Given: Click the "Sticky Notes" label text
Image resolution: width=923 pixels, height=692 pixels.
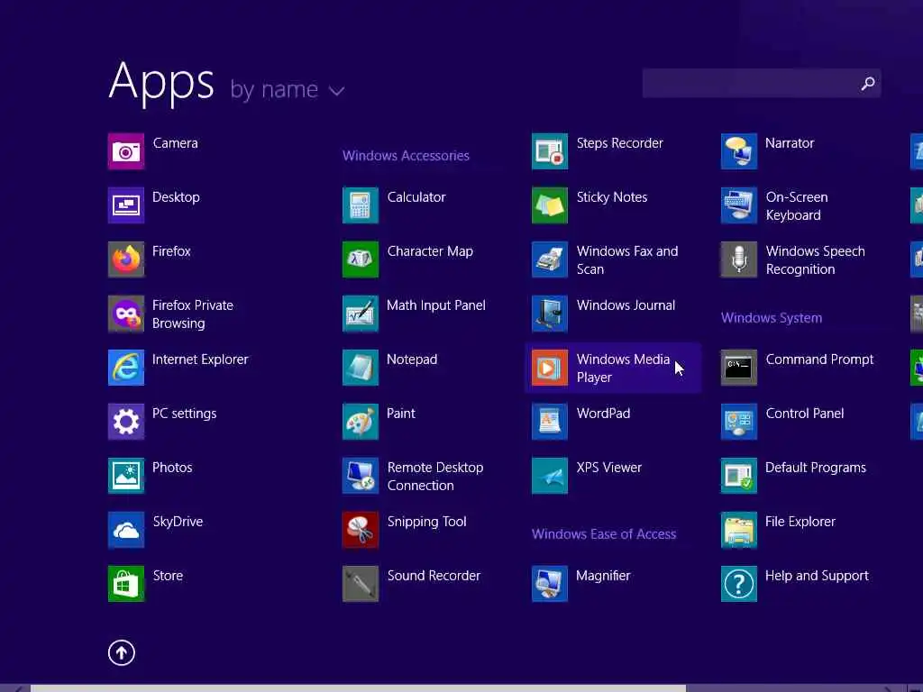Looking at the screenshot, I should 612,197.
